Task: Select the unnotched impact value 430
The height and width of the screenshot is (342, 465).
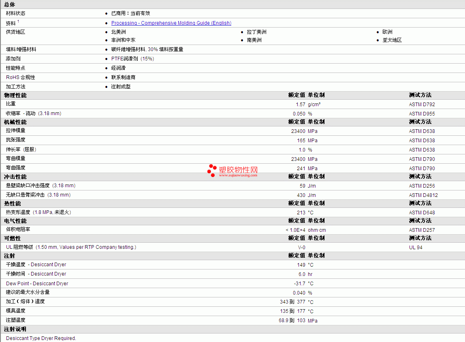Action: tap(301, 195)
